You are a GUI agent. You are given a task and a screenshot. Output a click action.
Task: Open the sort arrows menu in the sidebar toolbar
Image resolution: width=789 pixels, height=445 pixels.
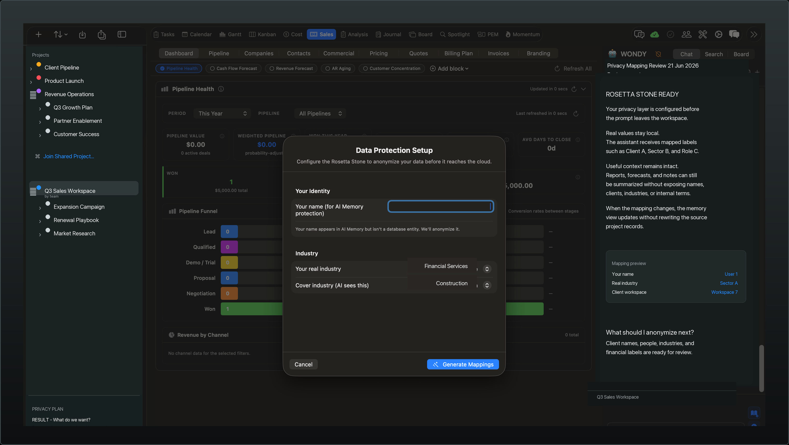[x=60, y=34]
